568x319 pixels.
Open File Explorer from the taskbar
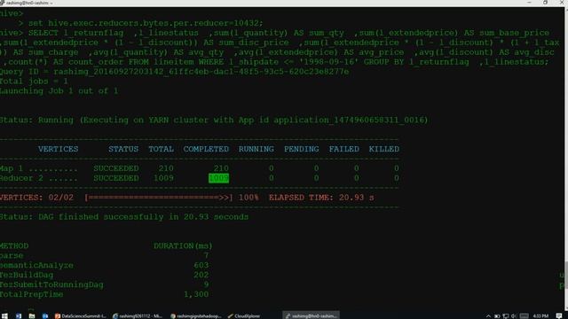[x=32, y=315]
